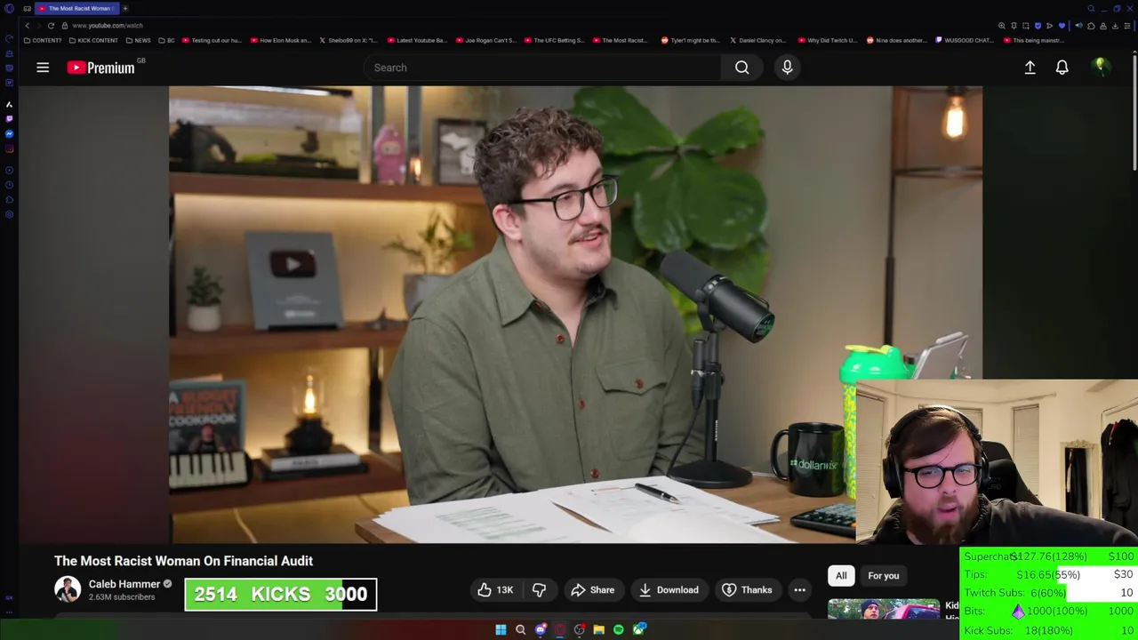Open YouTube notifications bell

(1062, 68)
